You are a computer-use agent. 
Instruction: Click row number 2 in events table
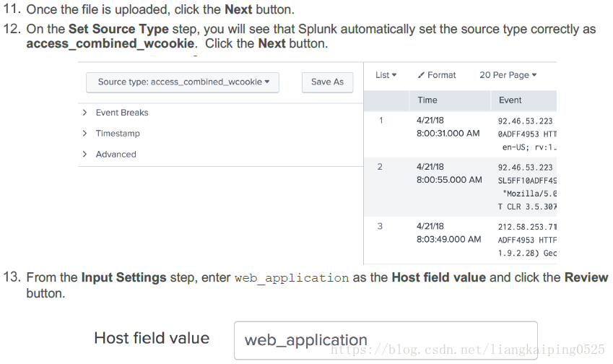tap(380, 167)
